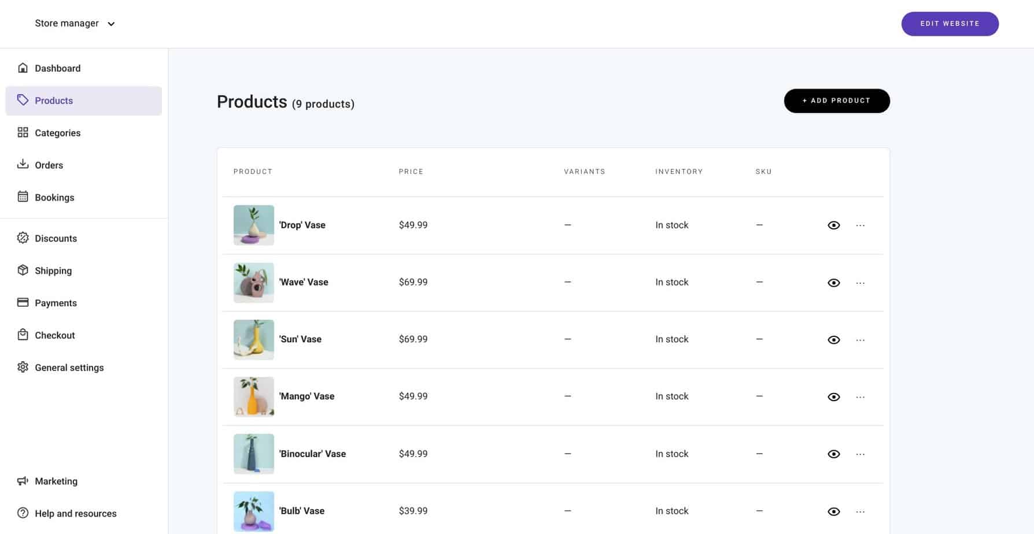Open more options for 'Sun' Vase
Image resolution: width=1034 pixels, height=534 pixels.
coord(860,340)
